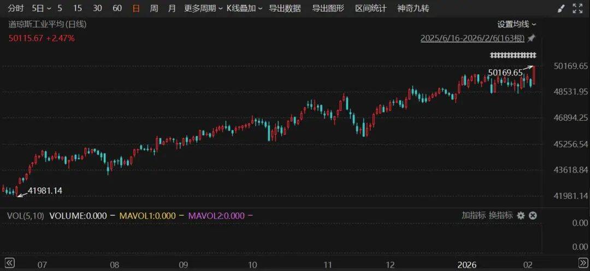Expand the 5日 period dropdown
The height and width of the screenshot is (271, 590).
[x=42, y=9]
